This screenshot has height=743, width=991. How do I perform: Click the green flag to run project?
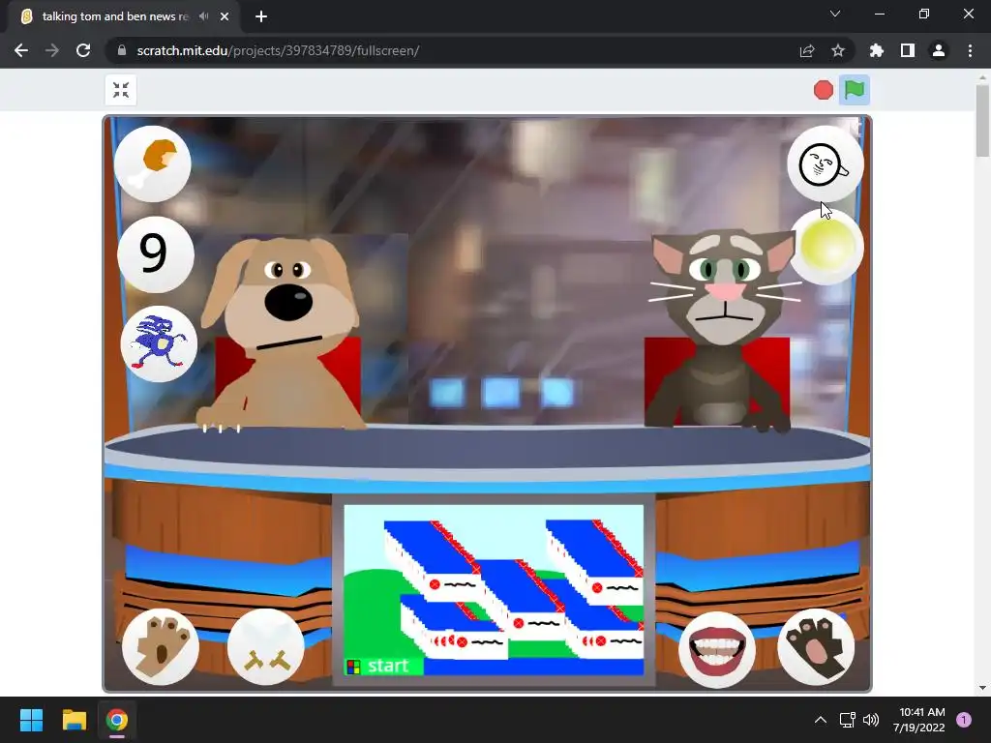tap(854, 90)
